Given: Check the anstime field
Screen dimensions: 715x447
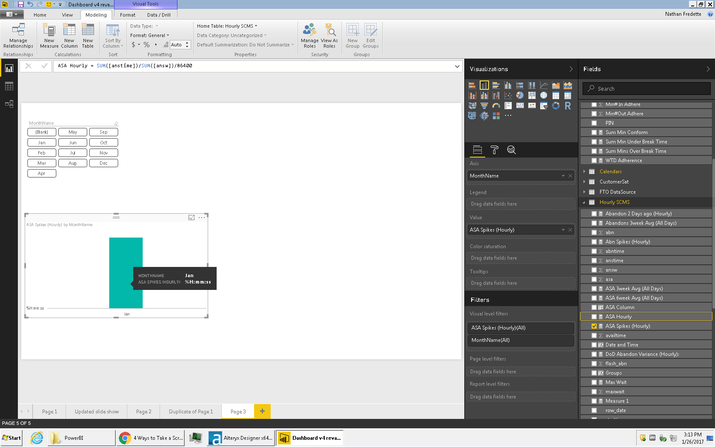Looking at the screenshot, I should (x=594, y=261).
